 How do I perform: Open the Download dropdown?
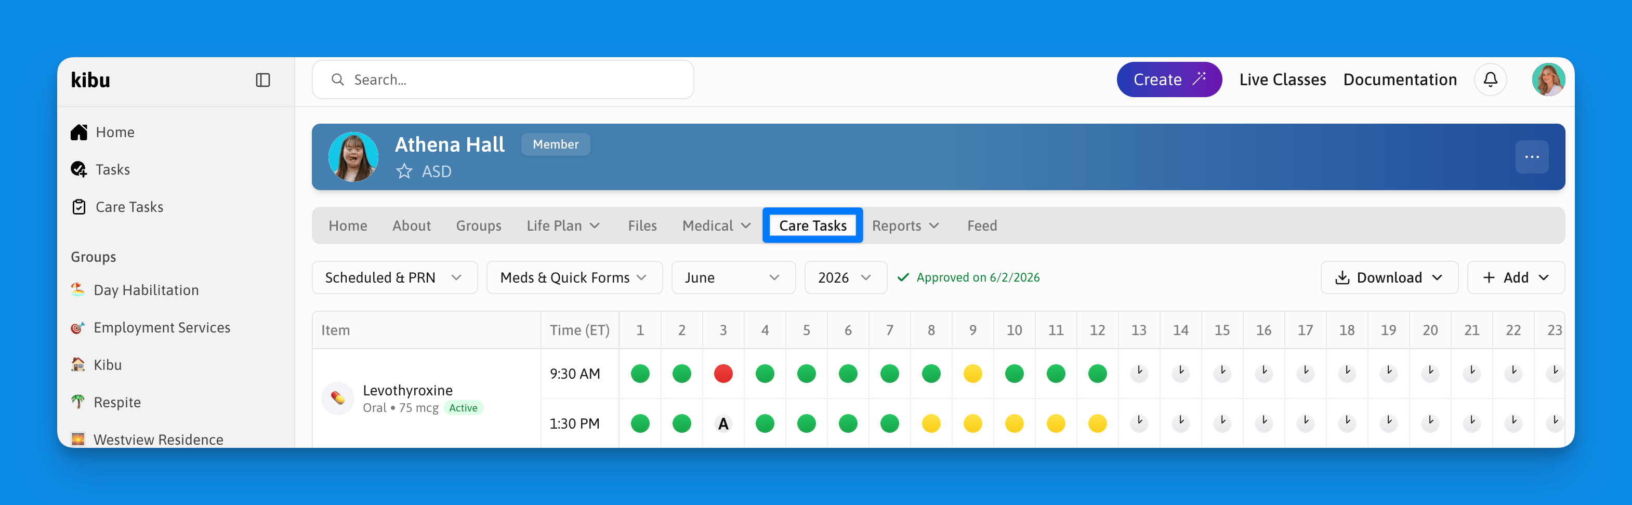(x=1389, y=277)
